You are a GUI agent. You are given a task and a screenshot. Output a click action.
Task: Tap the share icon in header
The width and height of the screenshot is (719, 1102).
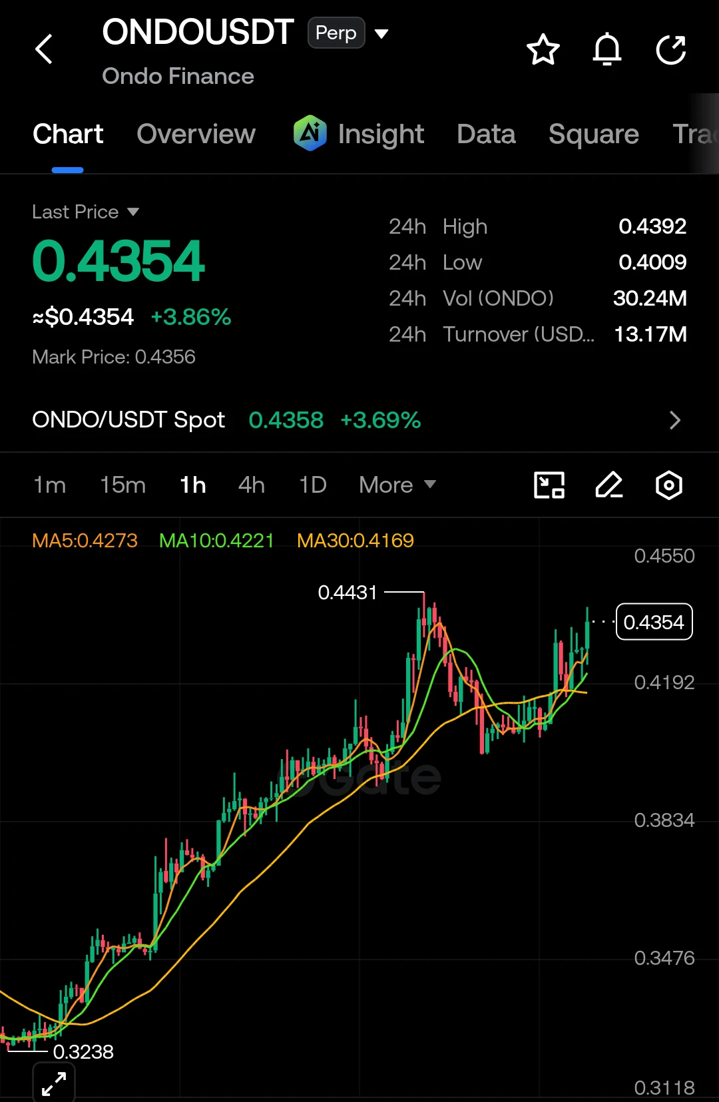coord(670,49)
